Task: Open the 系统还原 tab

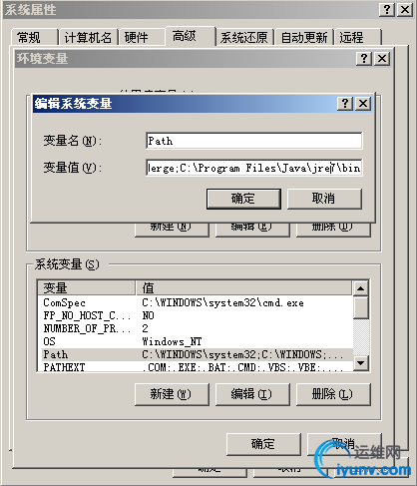Action: 244,37
